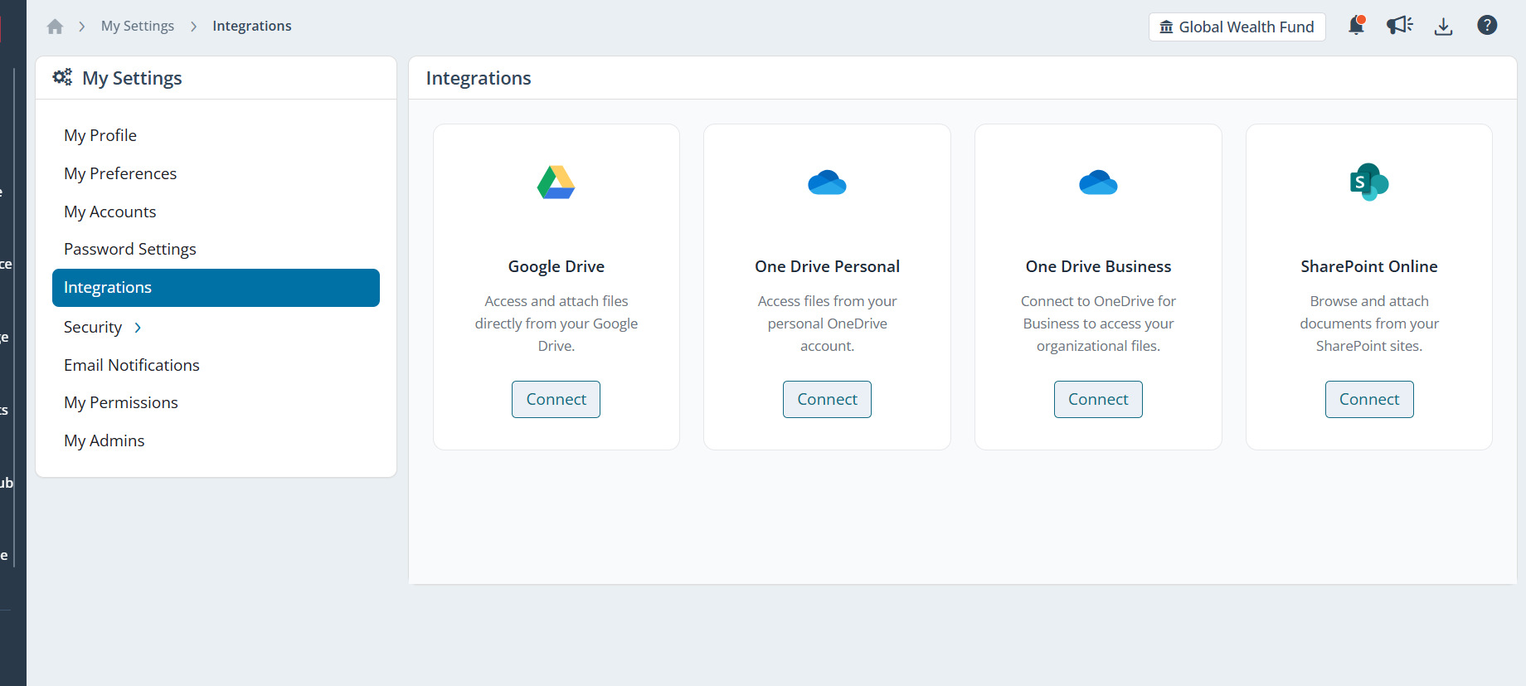Viewport: 1526px width, 686px height.
Task: Select the Integrations menu item
Action: pyautogui.click(x=216, y=288)
